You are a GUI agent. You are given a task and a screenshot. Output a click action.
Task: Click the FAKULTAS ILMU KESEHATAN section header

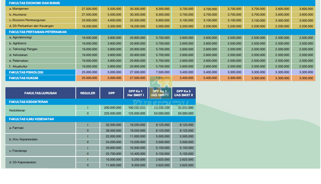pyautogui.click(x=101, y=119)
